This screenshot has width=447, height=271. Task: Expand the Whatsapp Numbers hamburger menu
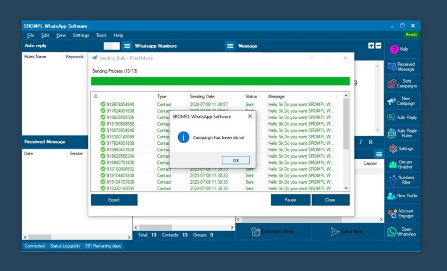click(x=230, y=46)
